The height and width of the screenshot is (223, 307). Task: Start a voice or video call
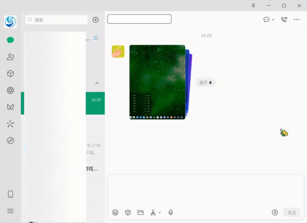[284, 20]
